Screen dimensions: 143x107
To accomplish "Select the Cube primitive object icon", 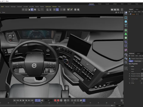I will coord(126,21).
